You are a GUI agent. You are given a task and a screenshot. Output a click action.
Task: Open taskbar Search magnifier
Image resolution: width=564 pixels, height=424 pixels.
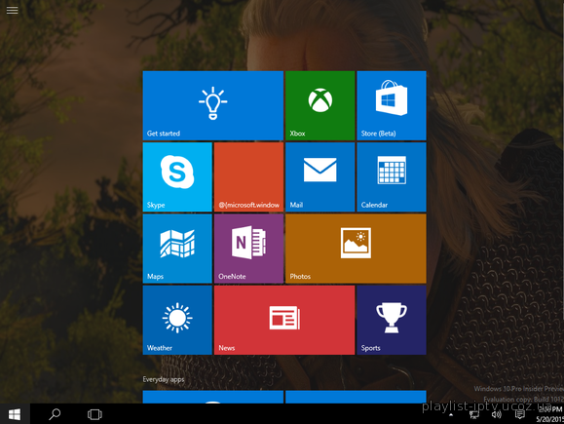(55, 414)
